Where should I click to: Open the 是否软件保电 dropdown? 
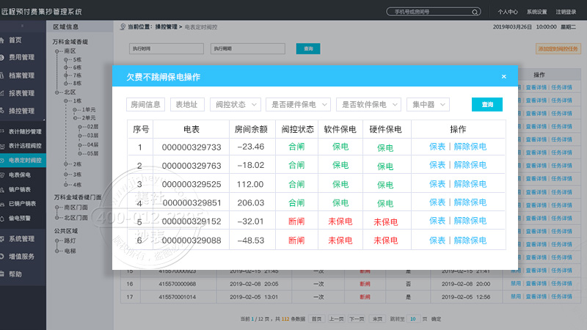[x=368, y=104]
